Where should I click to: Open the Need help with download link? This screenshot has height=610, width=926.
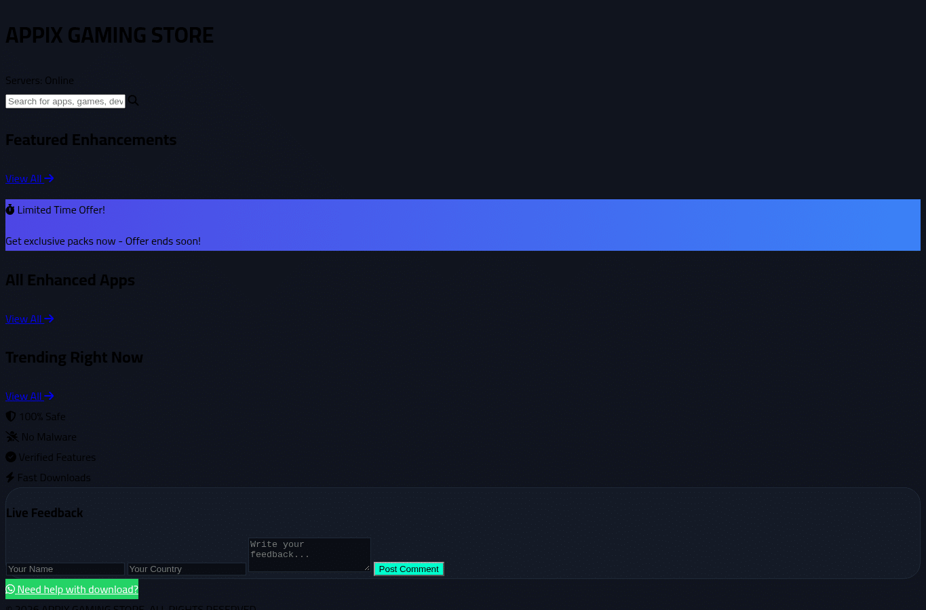tap(72, 589)
